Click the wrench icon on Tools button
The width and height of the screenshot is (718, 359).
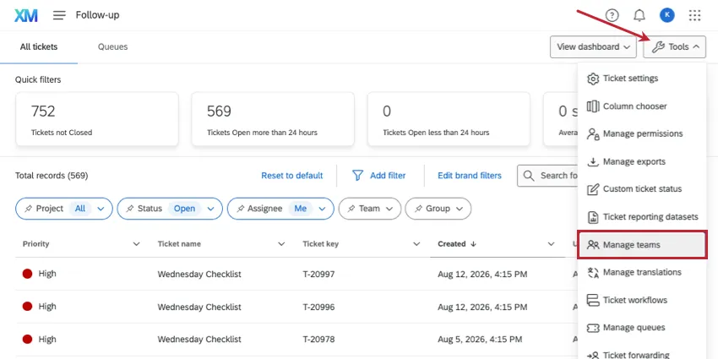[x=658, y=46]
